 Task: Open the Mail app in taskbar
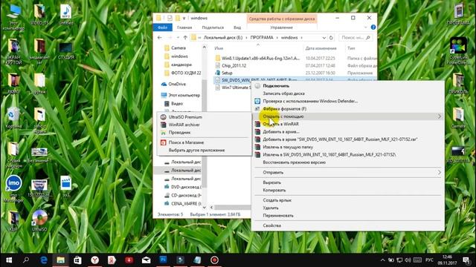(x=146, y=260)
